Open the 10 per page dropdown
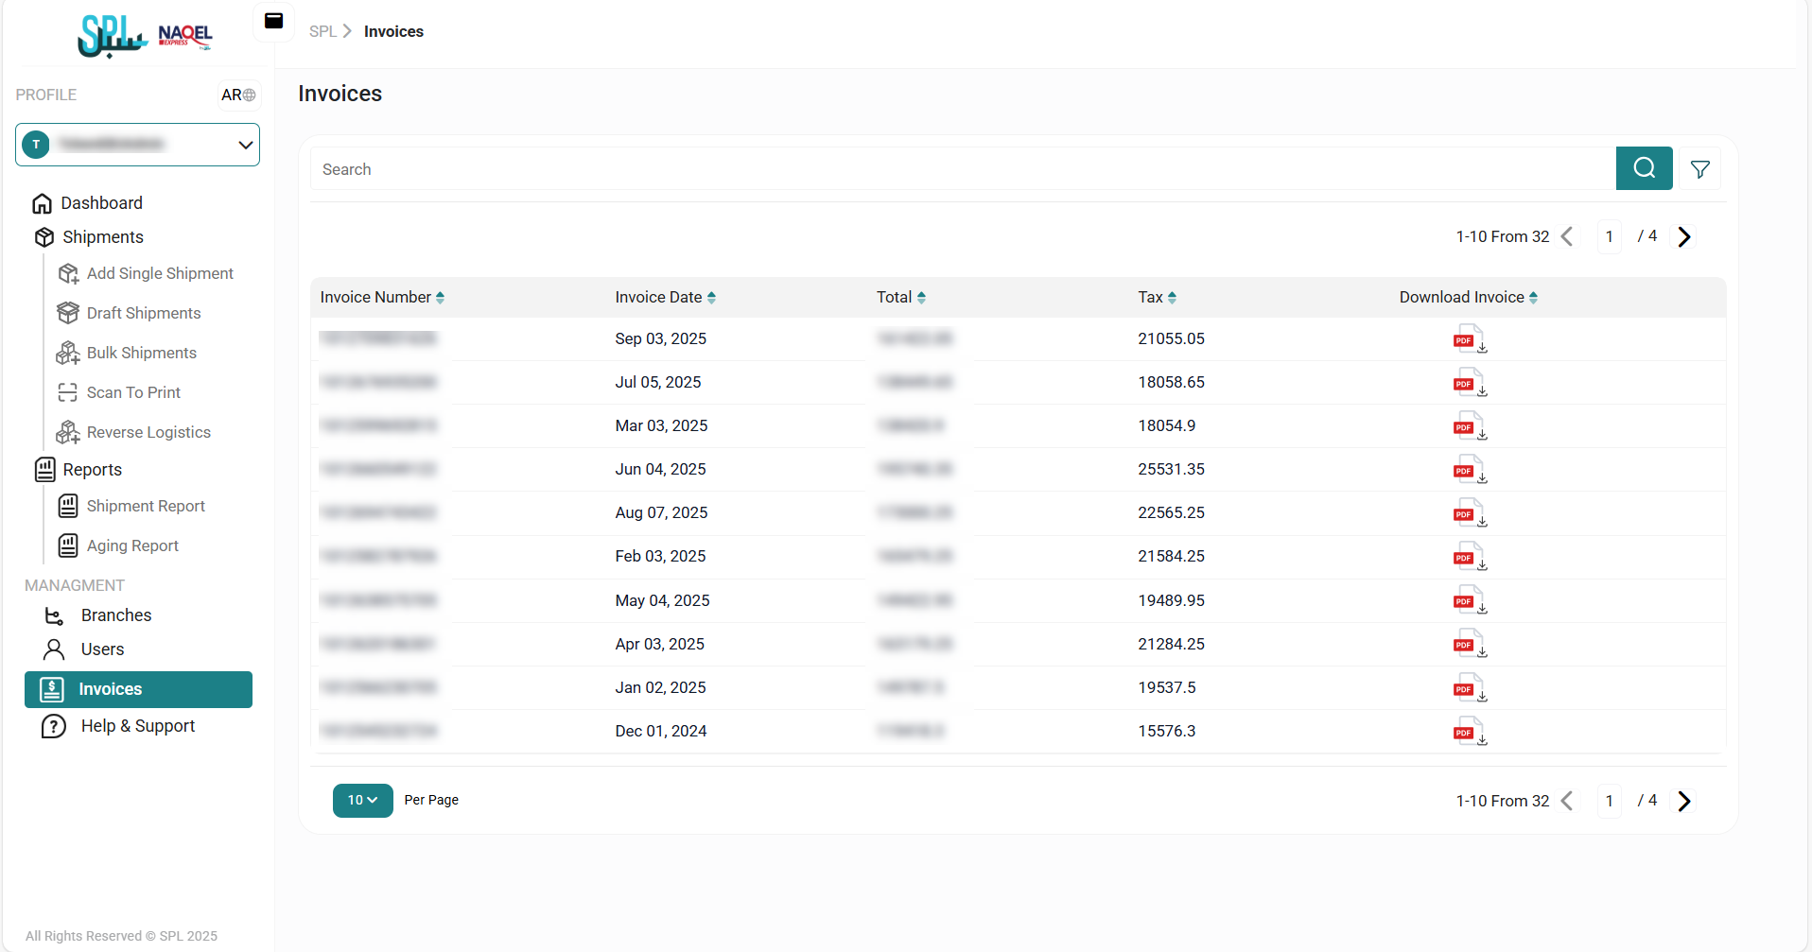The height and width of the screenshot is (952, 1812). click(x=362, y=800)
